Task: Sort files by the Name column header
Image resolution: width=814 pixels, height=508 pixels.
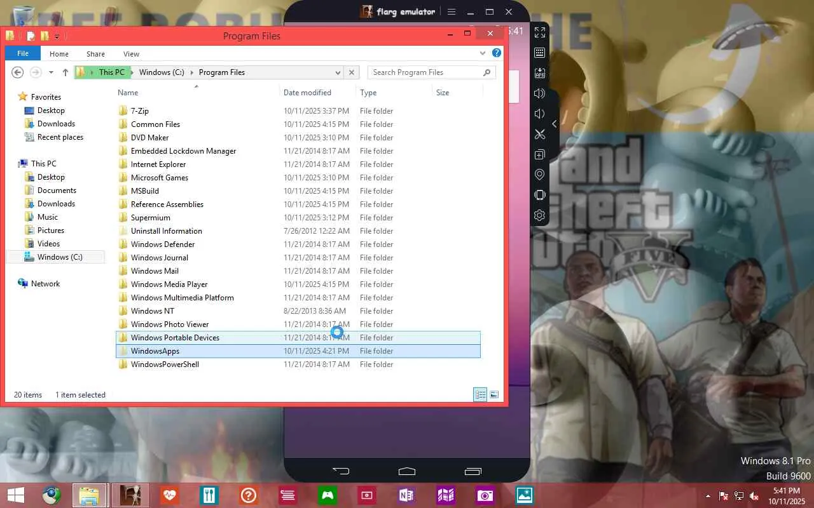Action: (x=197, y=93)
